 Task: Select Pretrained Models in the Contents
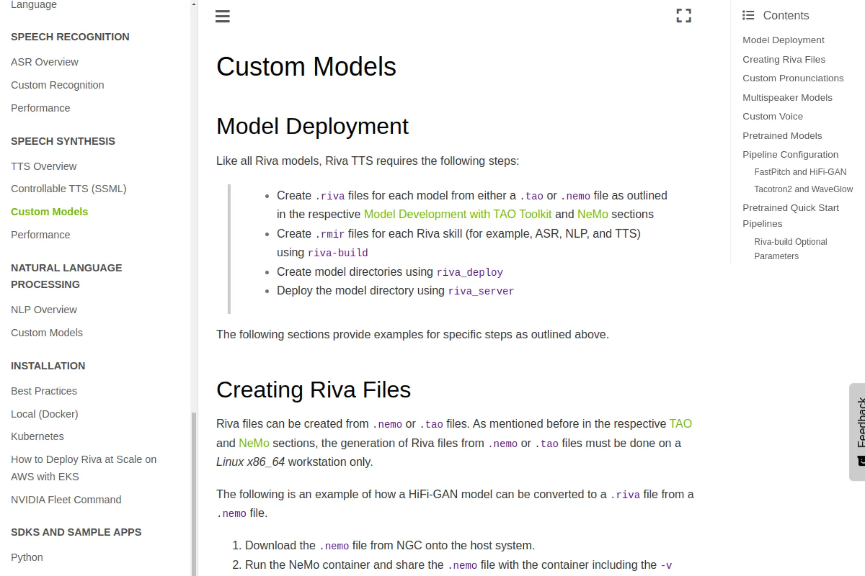[x=782, y=135]
